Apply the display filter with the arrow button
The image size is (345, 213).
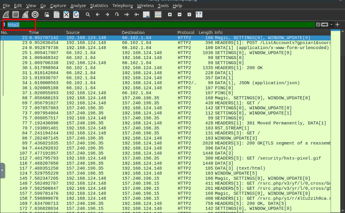click(x=325, y=24)
